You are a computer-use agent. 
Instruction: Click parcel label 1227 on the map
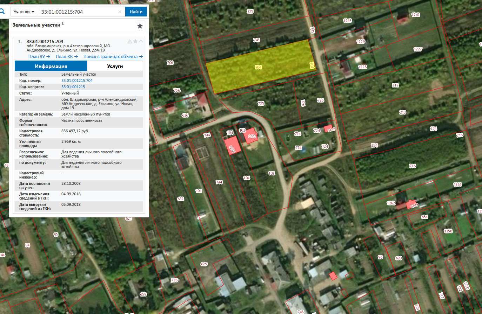pos(418,49)
